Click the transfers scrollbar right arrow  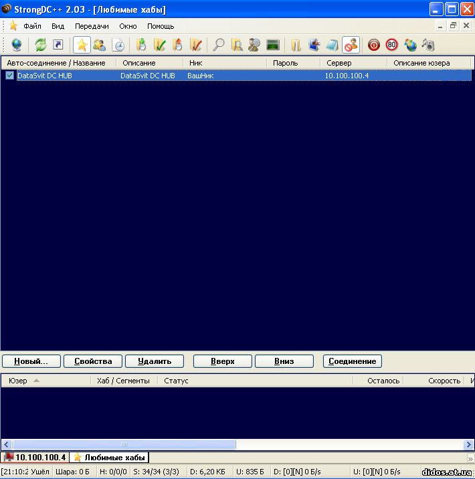click(x=468, y=444)
